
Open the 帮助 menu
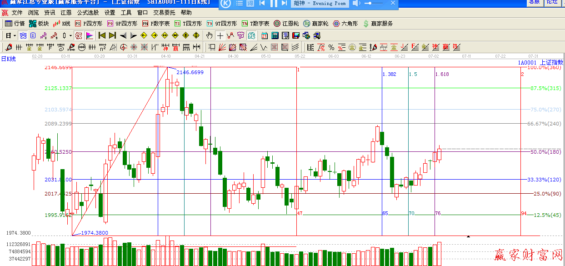click(186, 13)
